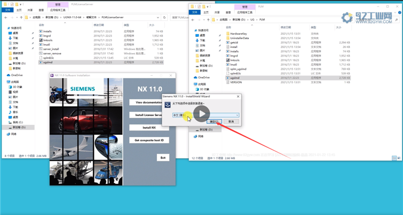Select lmutil icon in PLMLicenseServer window

pos(41,45)
